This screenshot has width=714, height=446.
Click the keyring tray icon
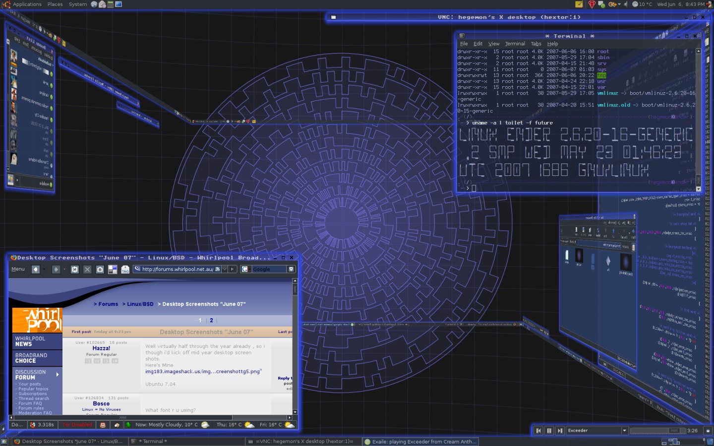pyautogui.click(x=612, y=4)
